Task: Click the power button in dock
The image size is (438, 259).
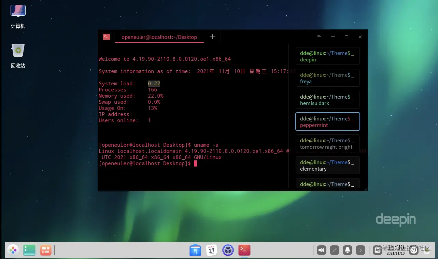Action: click(x=414, y=250)
